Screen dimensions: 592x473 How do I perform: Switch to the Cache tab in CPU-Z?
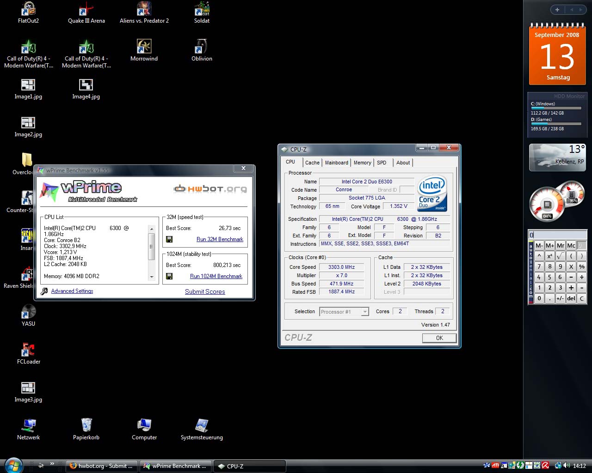click(312, 163)
